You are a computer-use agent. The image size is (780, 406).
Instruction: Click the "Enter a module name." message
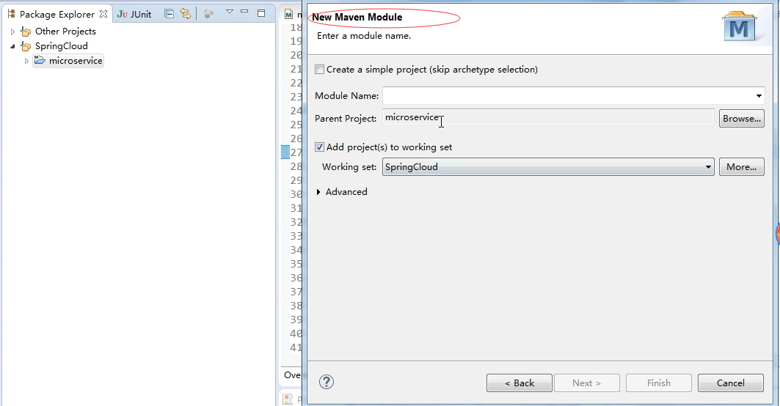[x=364, y=36]
